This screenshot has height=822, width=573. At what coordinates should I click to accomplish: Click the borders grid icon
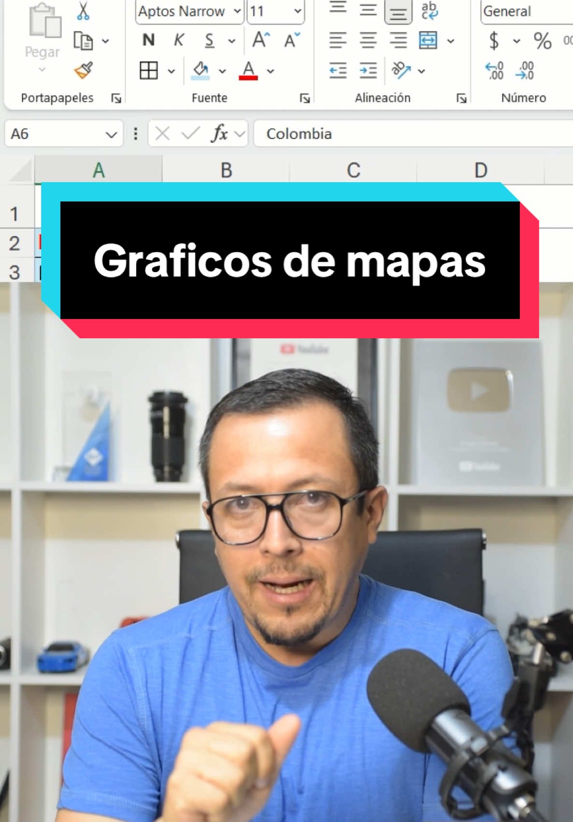click(149, 71)
